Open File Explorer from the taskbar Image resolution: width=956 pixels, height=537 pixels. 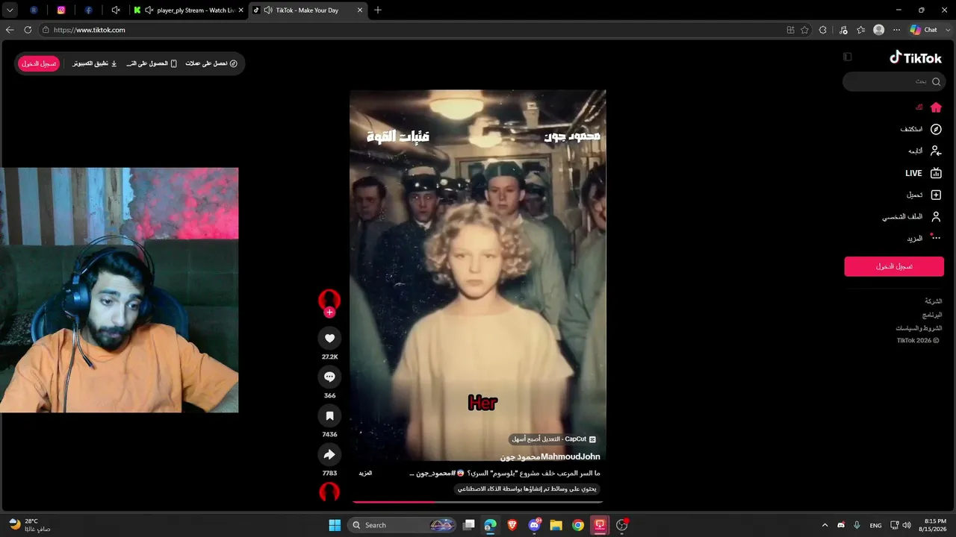[556, 525]
